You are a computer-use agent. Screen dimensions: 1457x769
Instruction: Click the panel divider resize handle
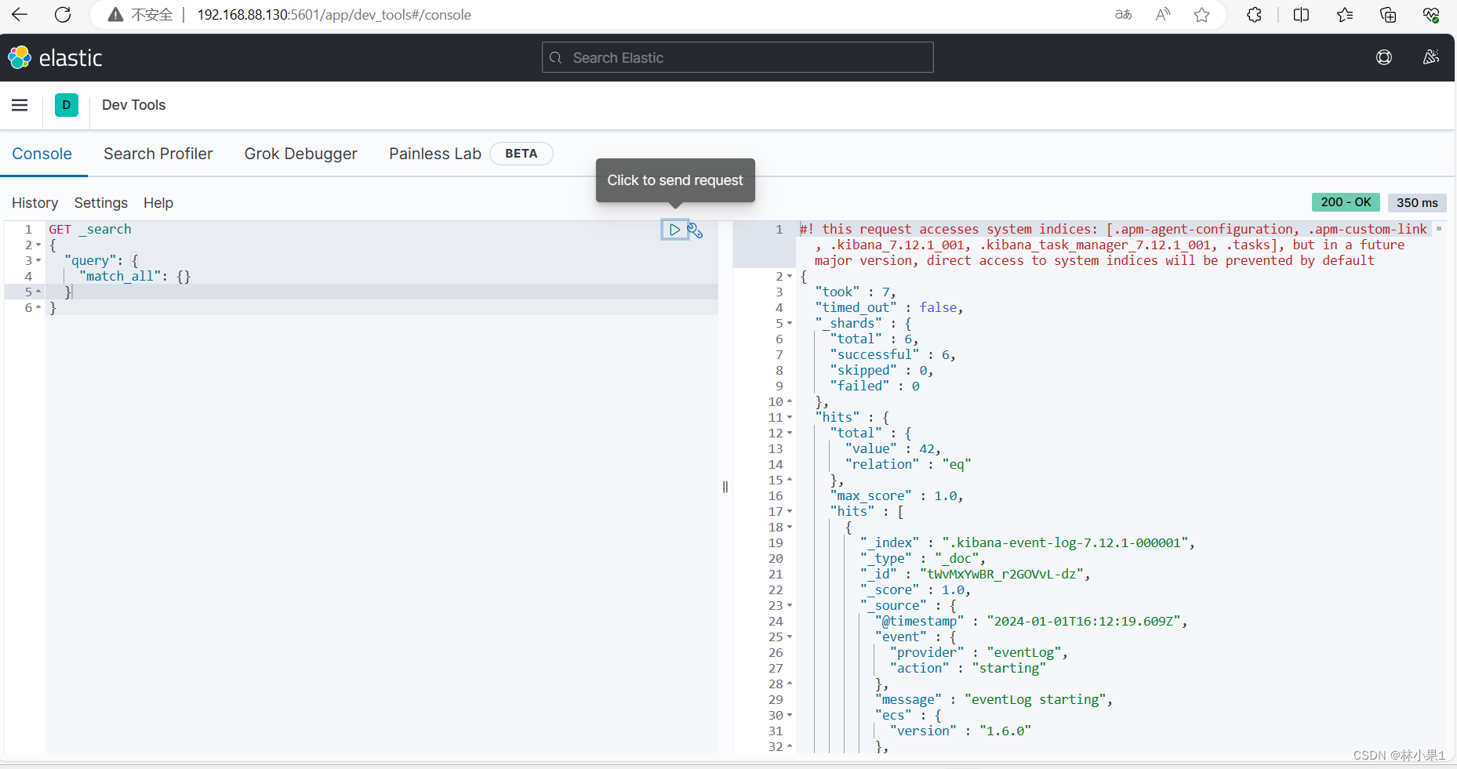pos(725,487)
